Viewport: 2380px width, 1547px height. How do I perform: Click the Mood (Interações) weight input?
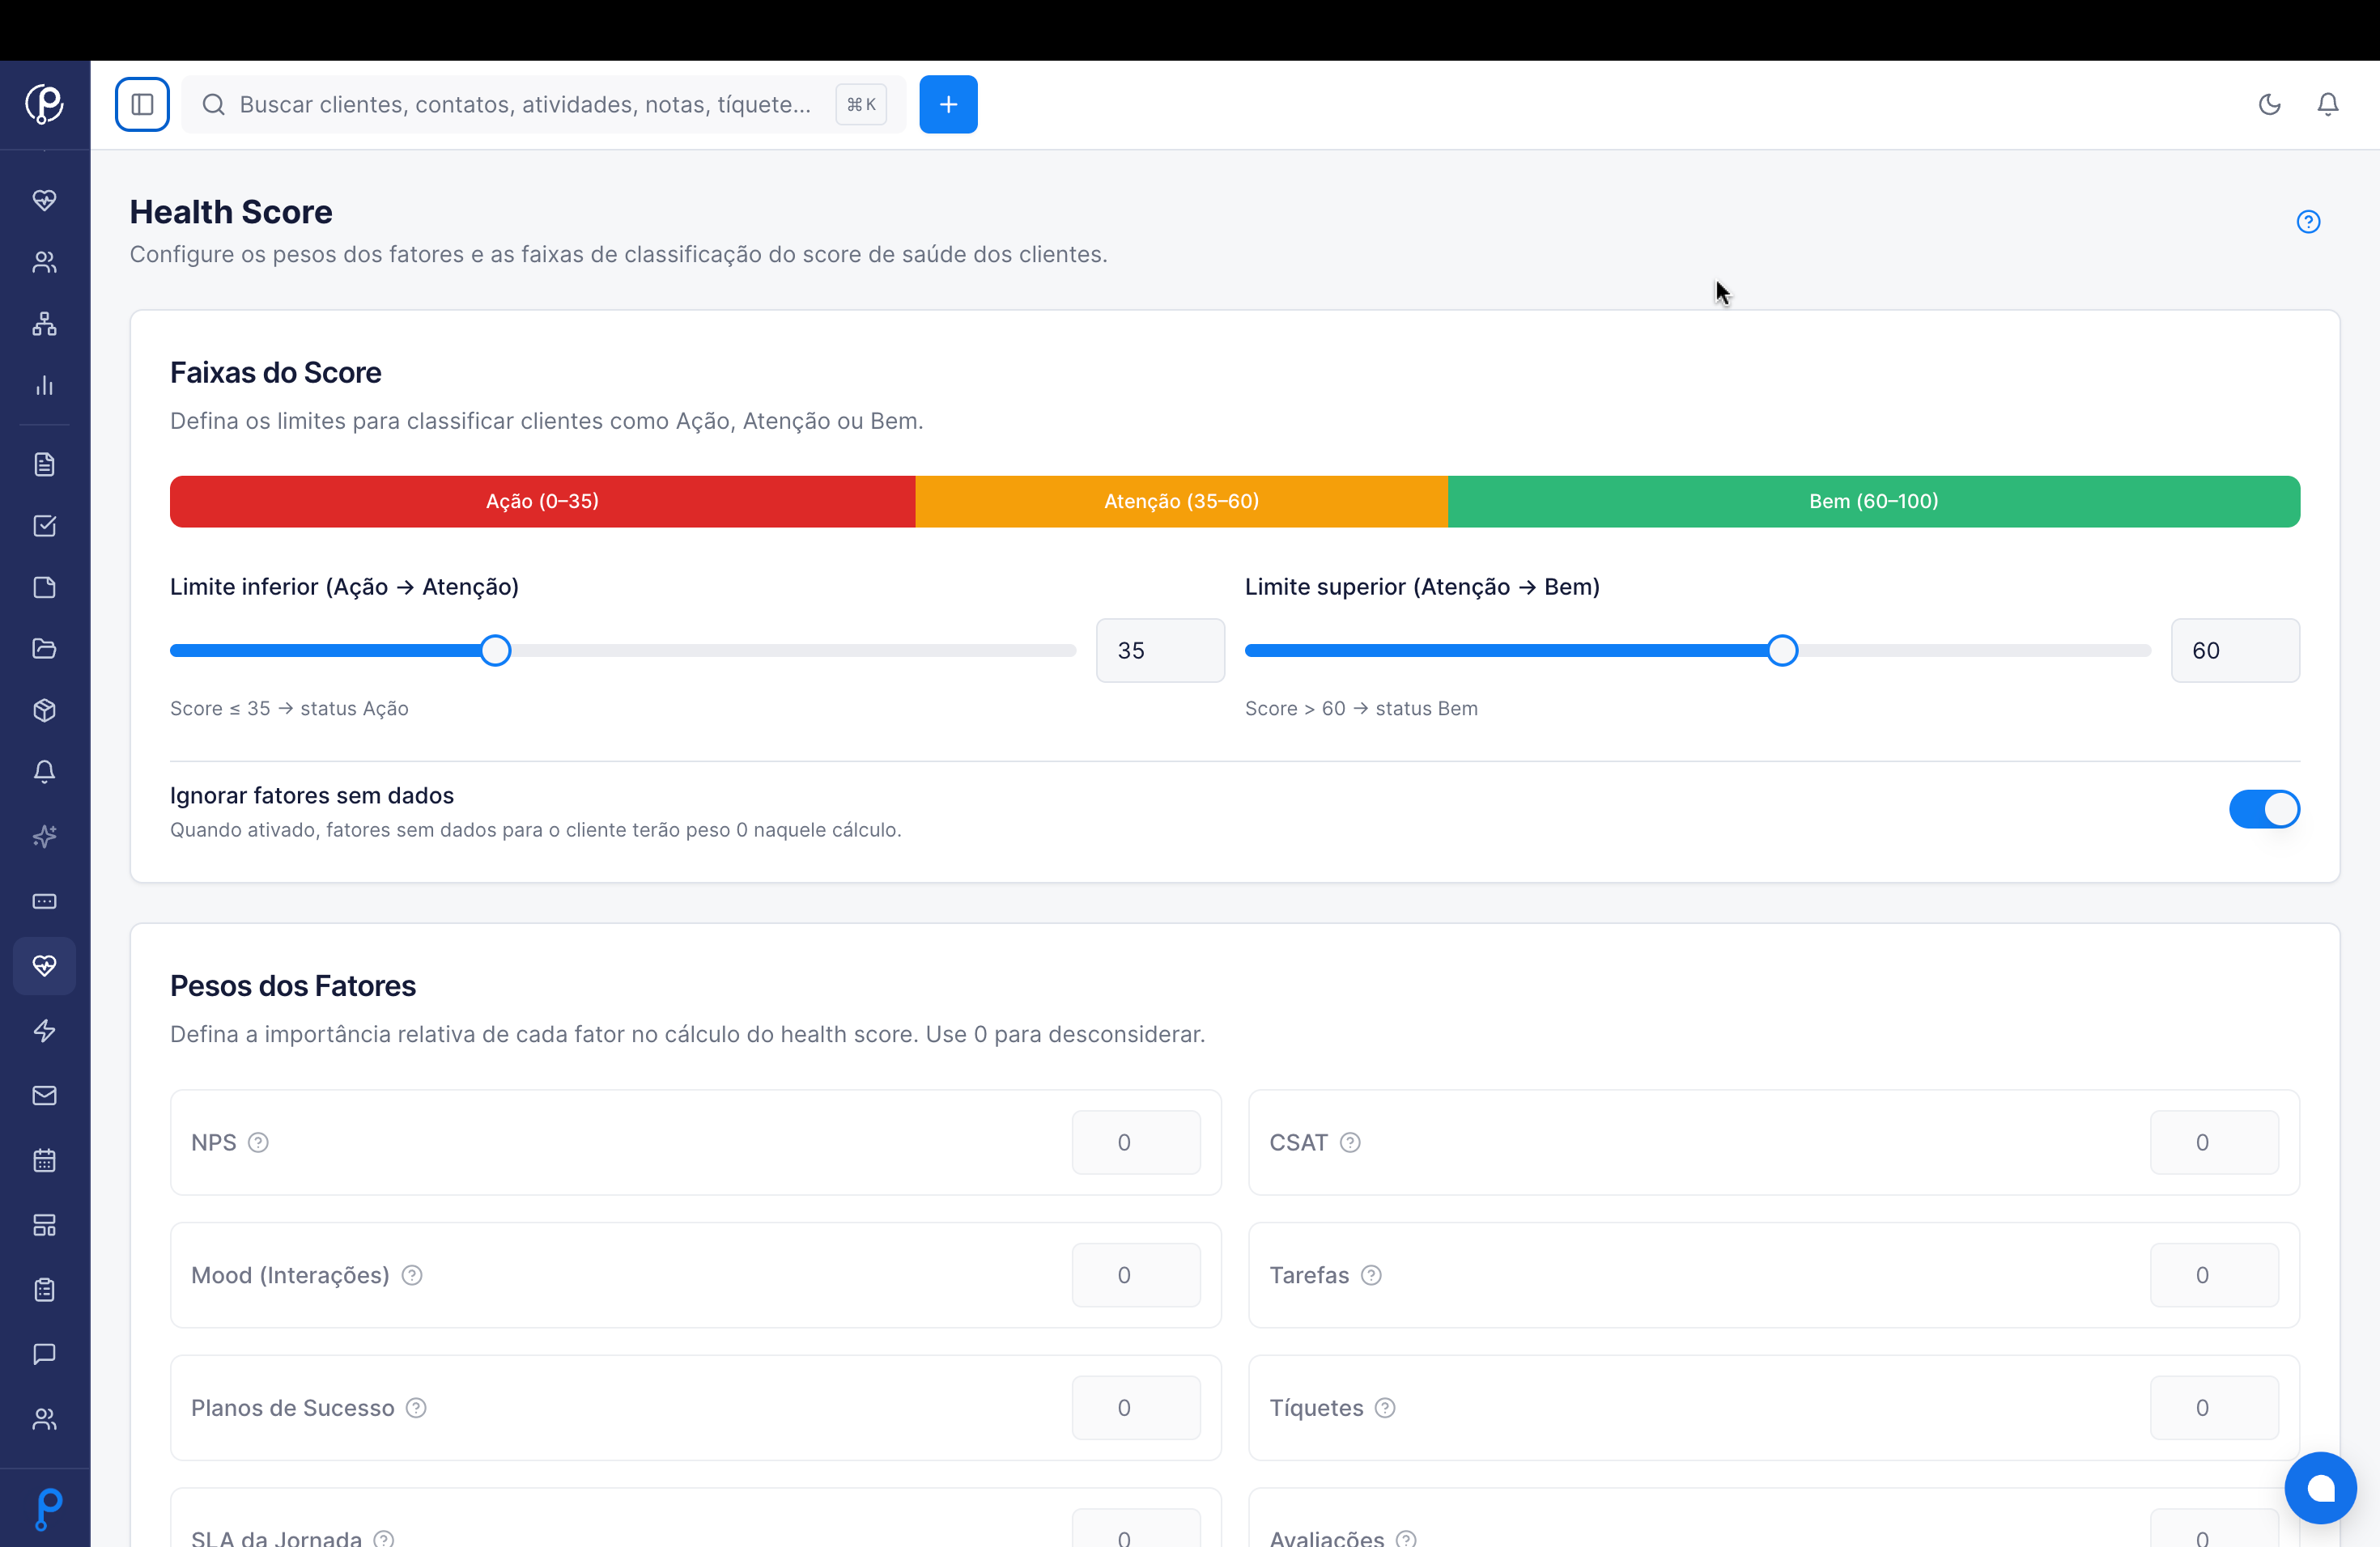(1136, 1276)
